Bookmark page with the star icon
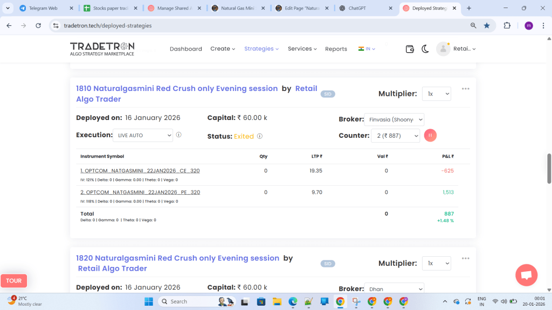 click(x=487, y=25)
